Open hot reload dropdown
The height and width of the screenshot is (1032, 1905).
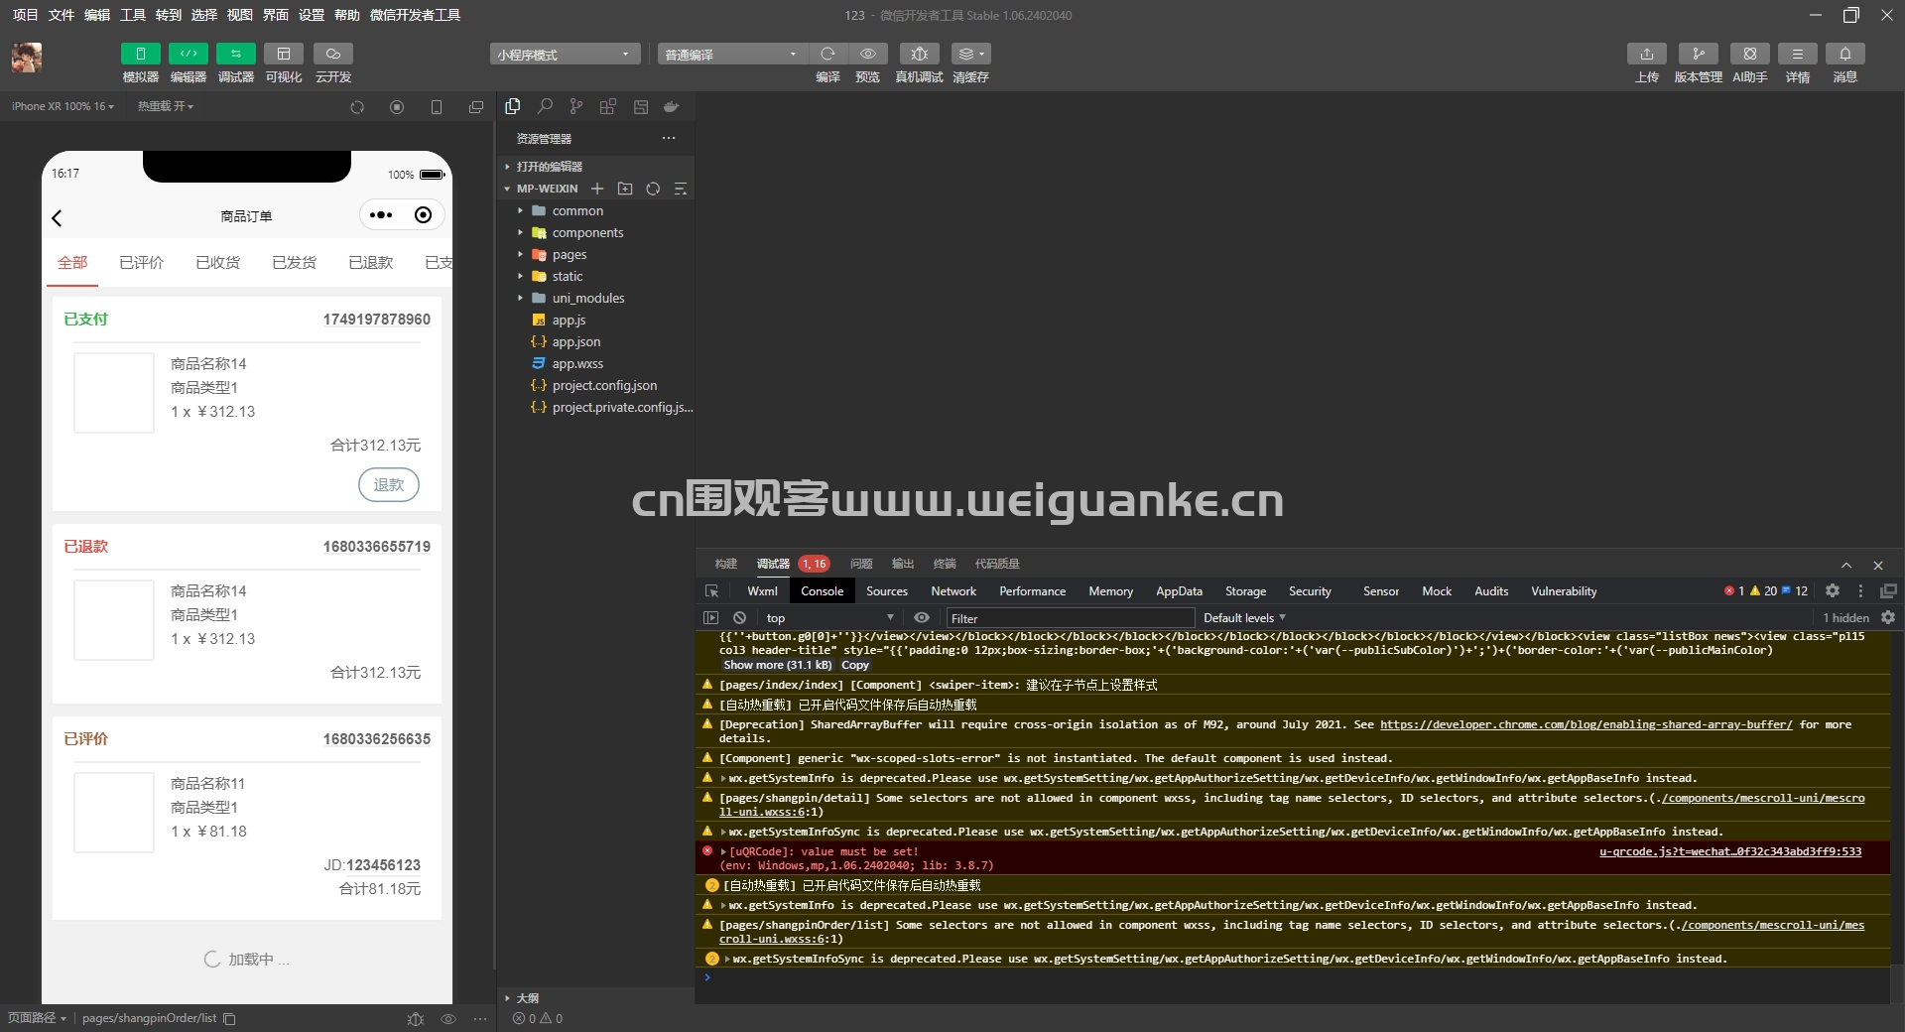click(x=165, y=106)
